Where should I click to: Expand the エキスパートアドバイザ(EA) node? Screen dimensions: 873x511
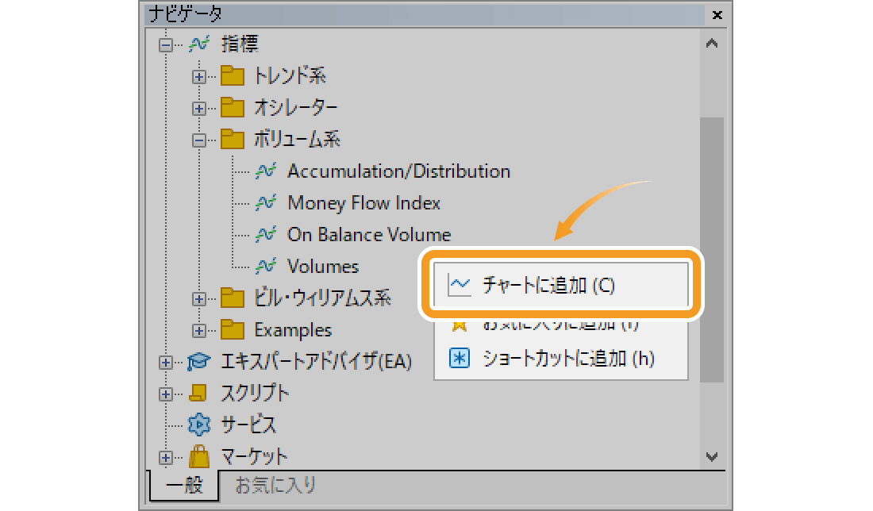165,363
